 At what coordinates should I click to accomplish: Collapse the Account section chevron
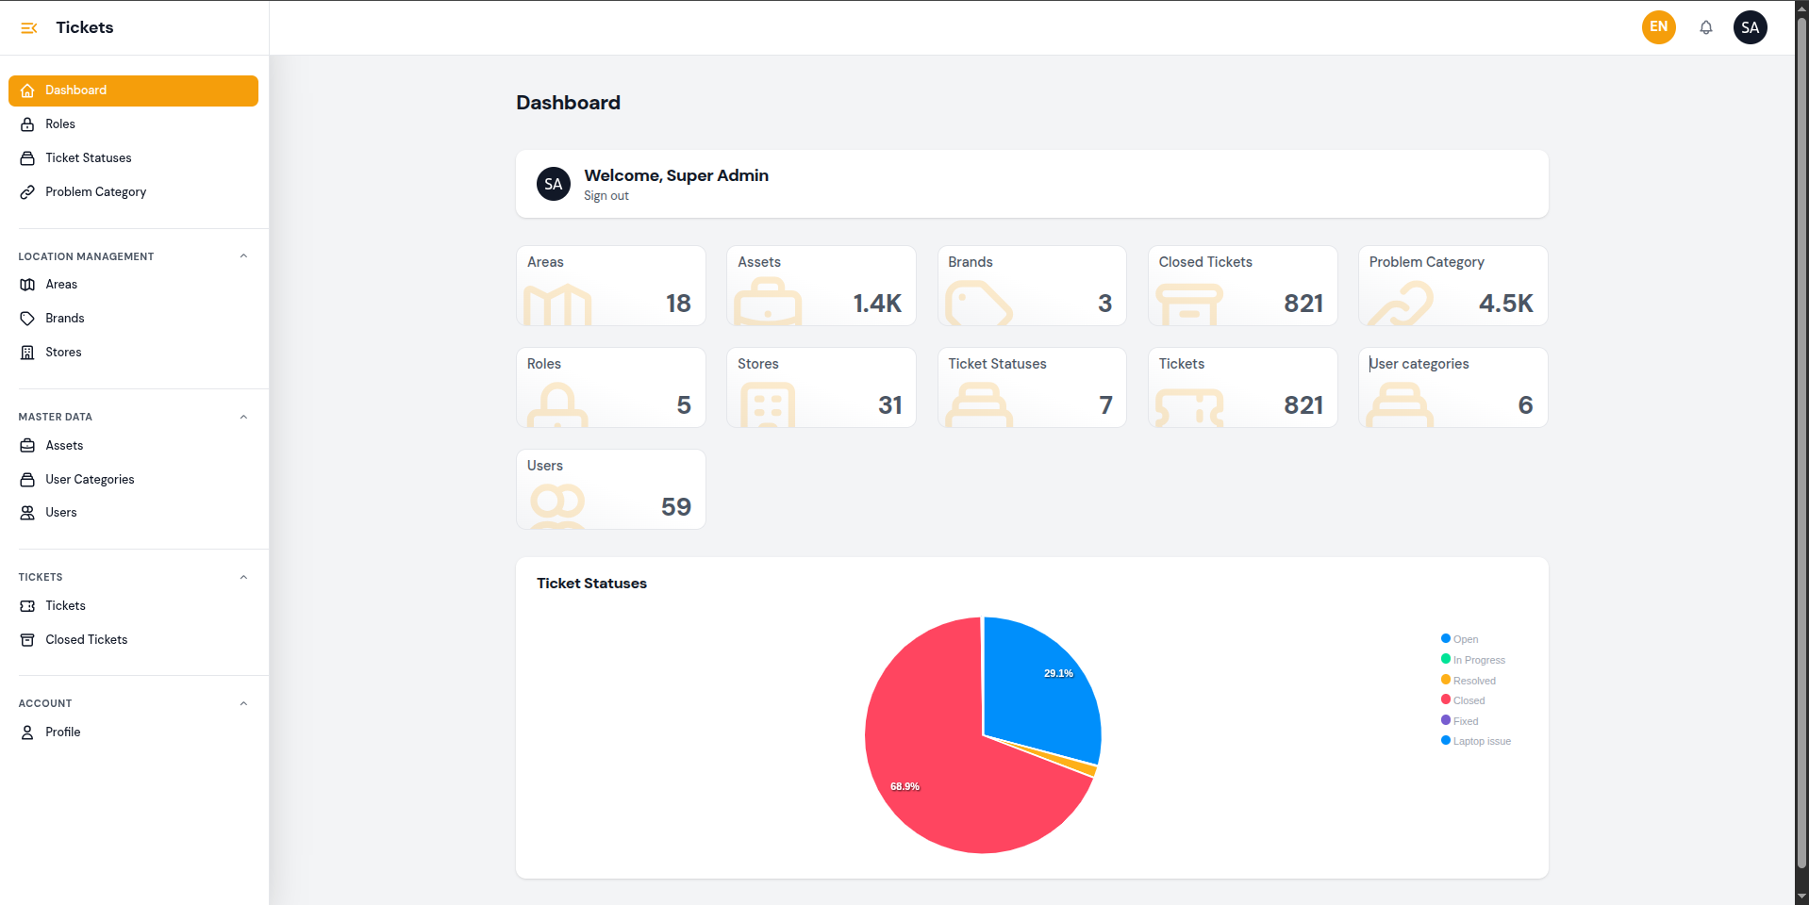pyautogui.click(x=243, y=702)
